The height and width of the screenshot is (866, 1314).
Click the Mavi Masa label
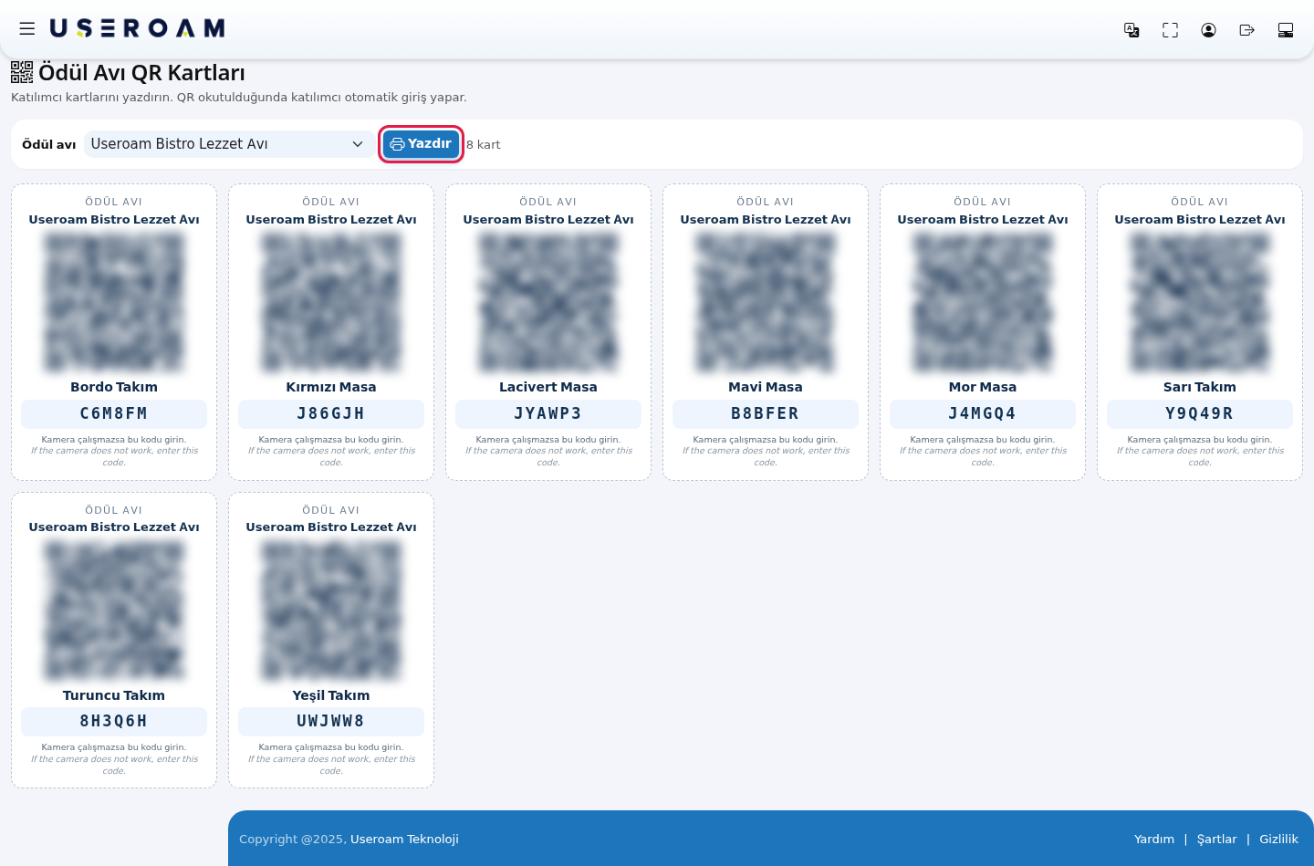click(766, 387)
